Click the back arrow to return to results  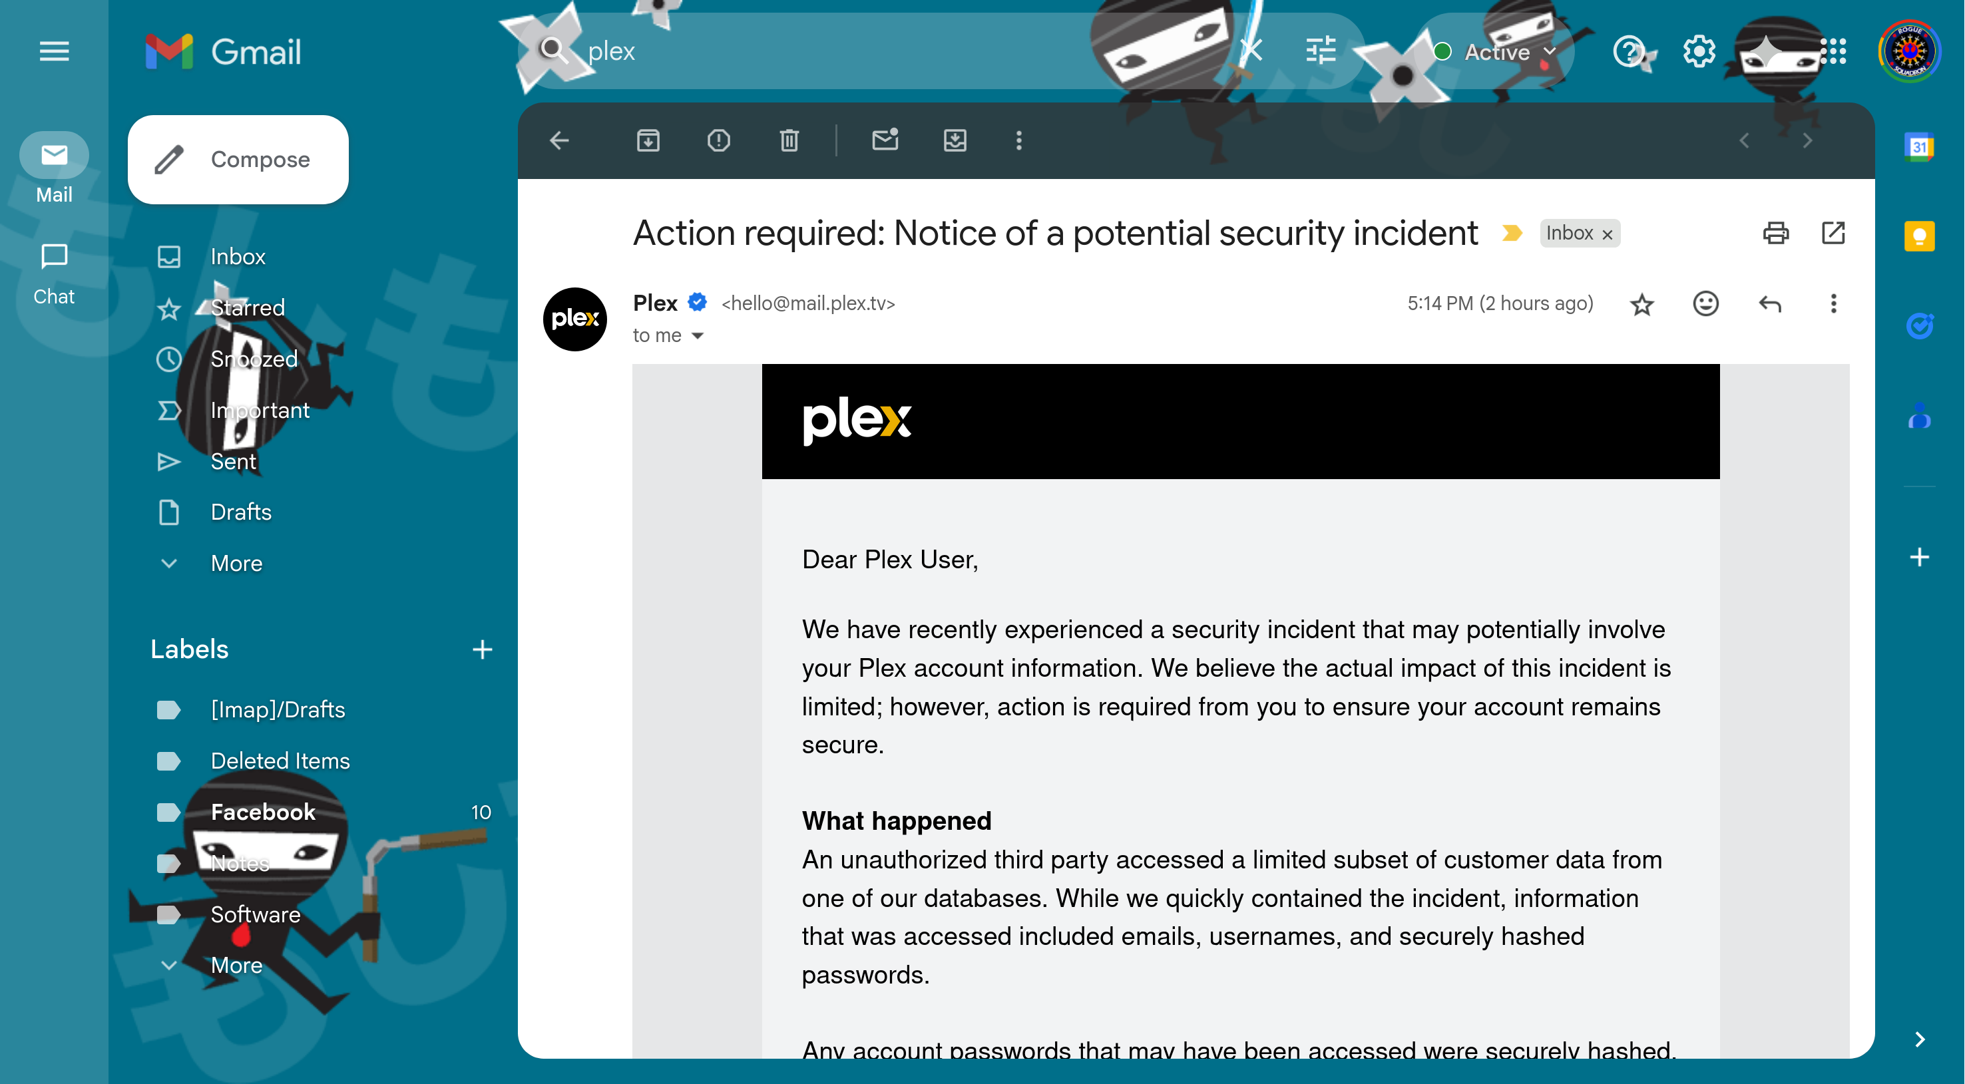(x=559, y=140)
